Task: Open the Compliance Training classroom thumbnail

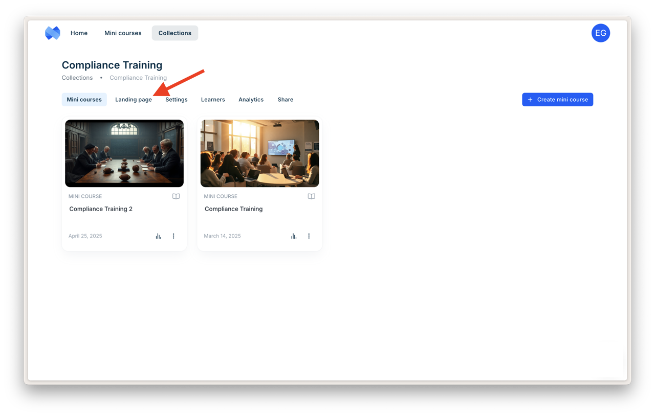Action: tap(259, 153)
